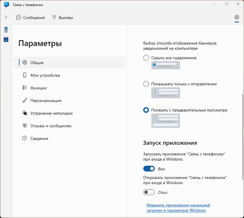The height and width of the screenshot is (218, 244).
Task: Click the full-preview banner thumbnail
Action: pyautogui.click(x=166, y=121)
